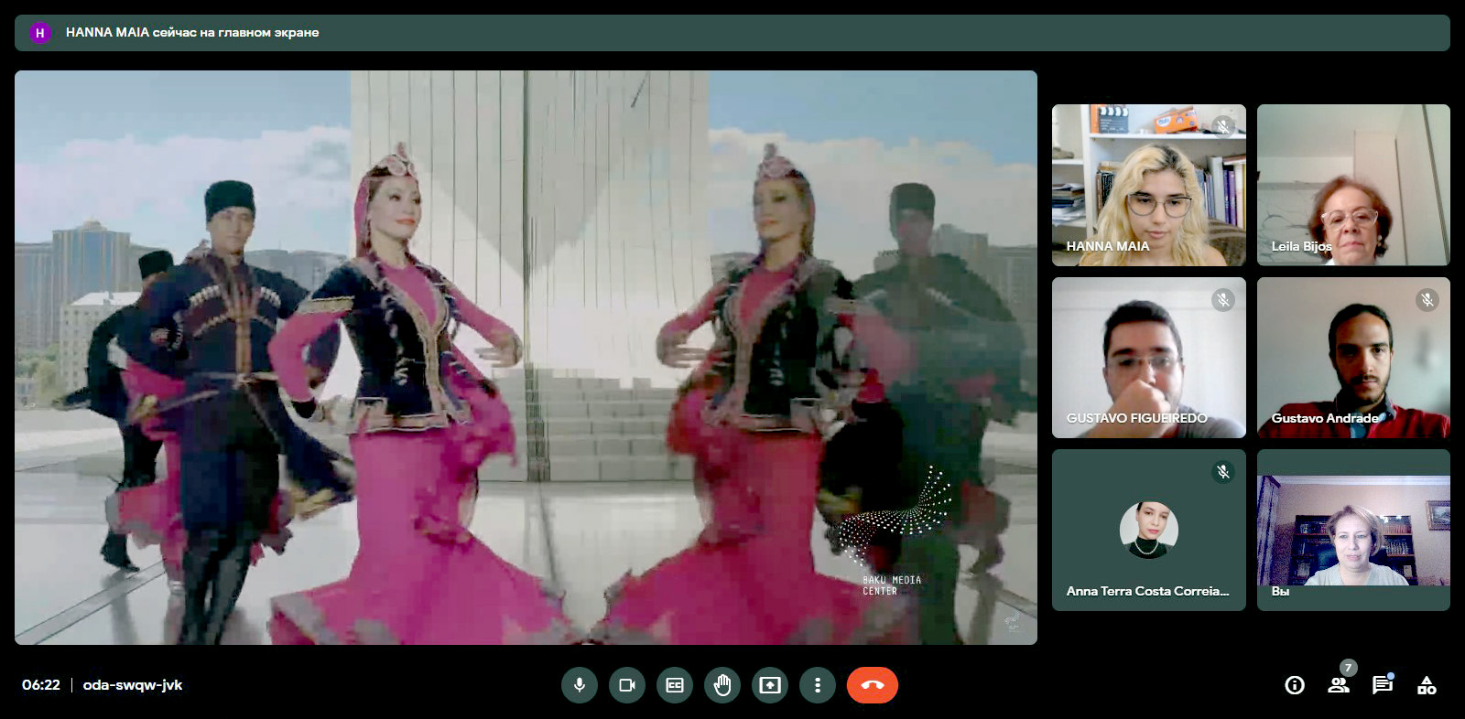1465x719 pixels.
Task: Open the activities panel
Action: [x=1427, y=685]
